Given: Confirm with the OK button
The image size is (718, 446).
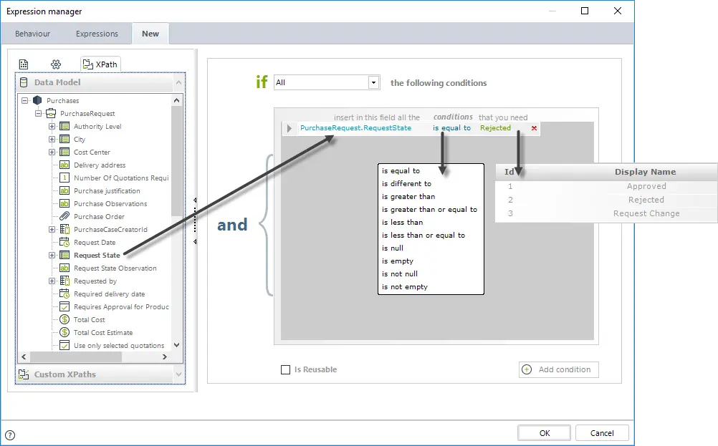Looking at the screenshot, I should 545,433.
